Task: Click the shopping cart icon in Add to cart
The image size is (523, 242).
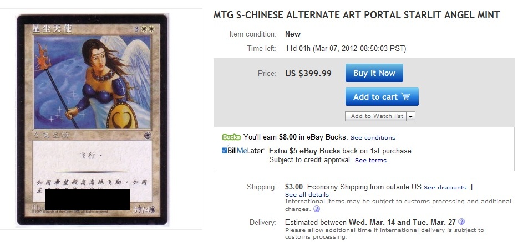Action: pos(406,97)
